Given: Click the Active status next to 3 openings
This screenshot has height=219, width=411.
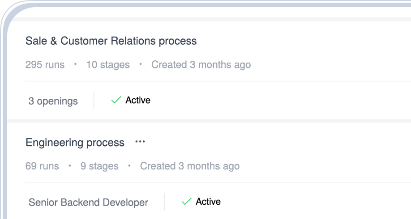Looking at the screenshot, I should tap(137, 101).
